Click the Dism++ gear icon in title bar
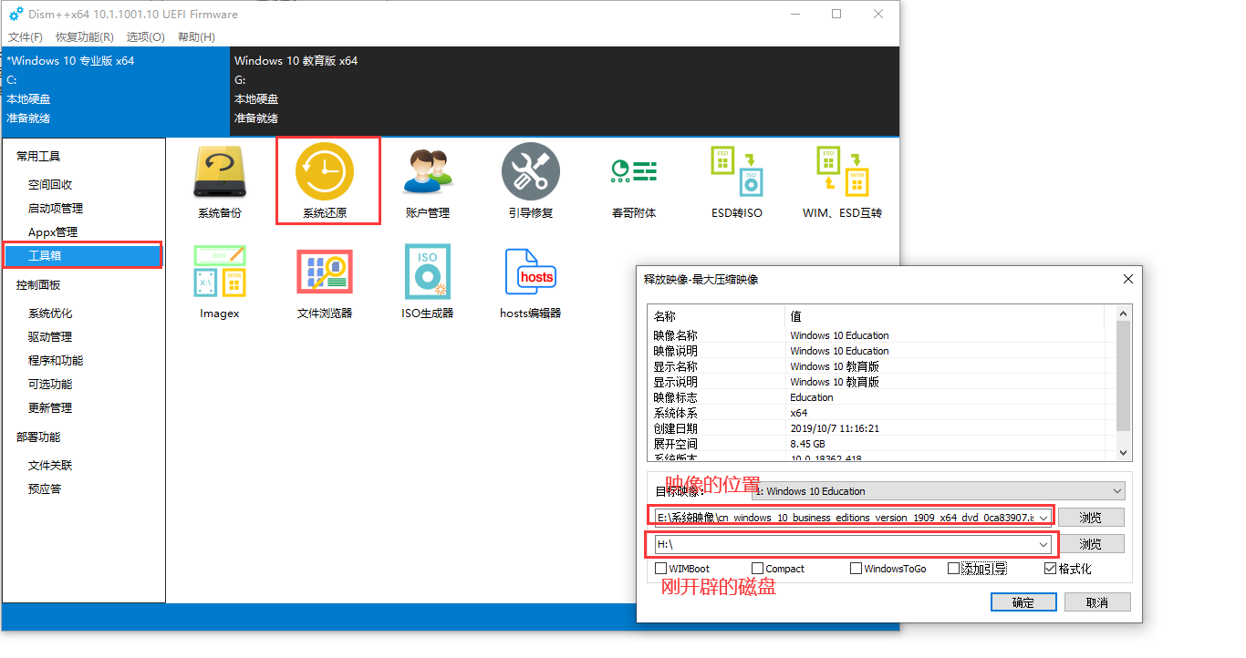This screenshot has height=658, width=1246. [16, 14]
